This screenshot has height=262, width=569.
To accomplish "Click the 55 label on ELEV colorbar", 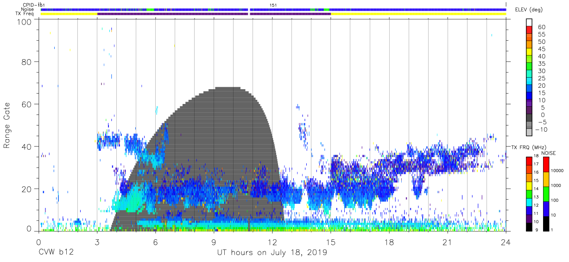I will point(542,34).
